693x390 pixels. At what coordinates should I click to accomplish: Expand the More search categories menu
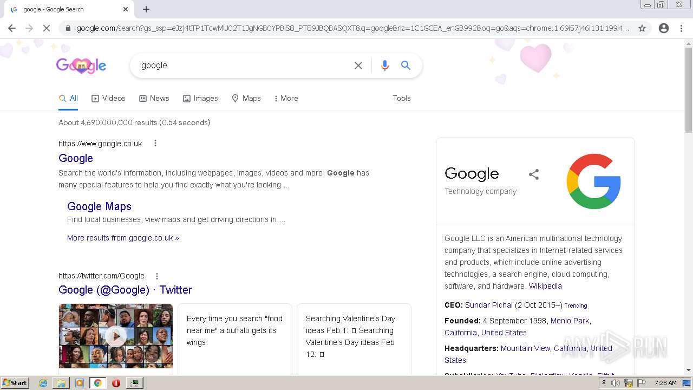click(x=286, y=99)
